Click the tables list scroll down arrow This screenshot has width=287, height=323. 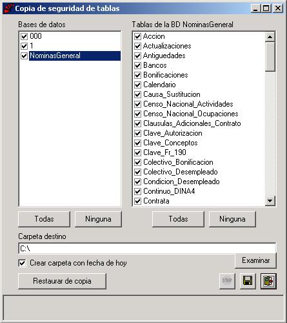[x=270, y=201]
